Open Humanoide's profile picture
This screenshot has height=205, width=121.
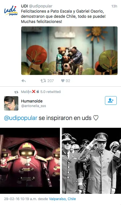[11, 103]
